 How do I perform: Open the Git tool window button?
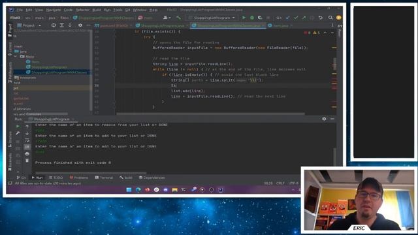[x=21, y=178]
